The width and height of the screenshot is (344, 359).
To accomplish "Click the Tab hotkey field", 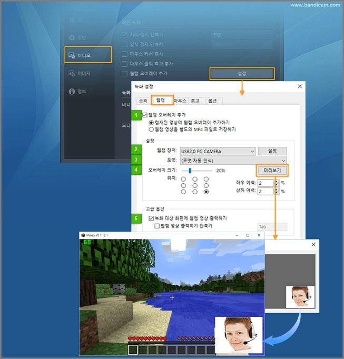I will pos(272,227).
